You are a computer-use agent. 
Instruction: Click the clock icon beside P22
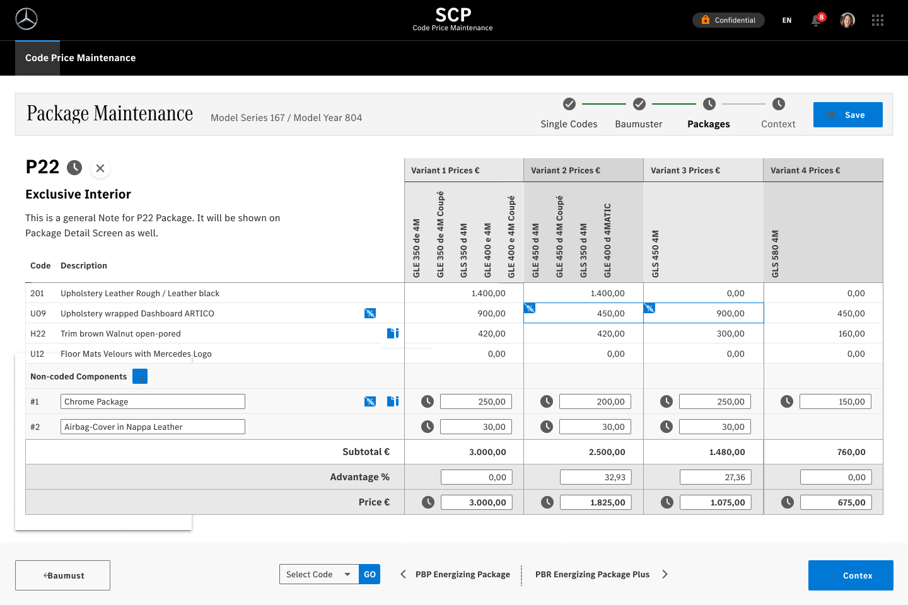(74, 168)
